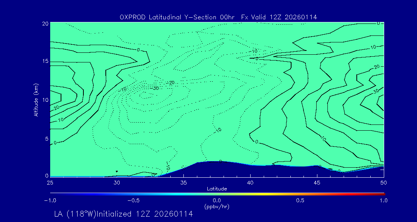Click the colorbar at the 0.0 position
Screen dimensions: 417x222
coord(217,194)
